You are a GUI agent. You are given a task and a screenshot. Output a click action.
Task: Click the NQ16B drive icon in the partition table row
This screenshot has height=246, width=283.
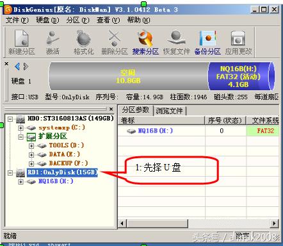coord(131,131)
